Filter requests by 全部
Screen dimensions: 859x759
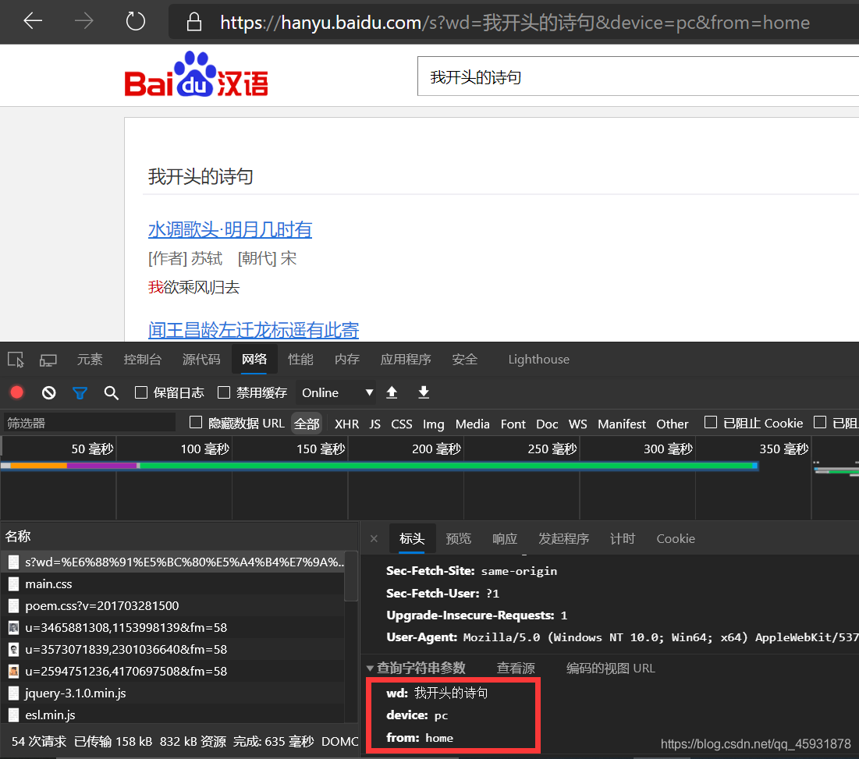pyautogui.click(x=307, y=424)
